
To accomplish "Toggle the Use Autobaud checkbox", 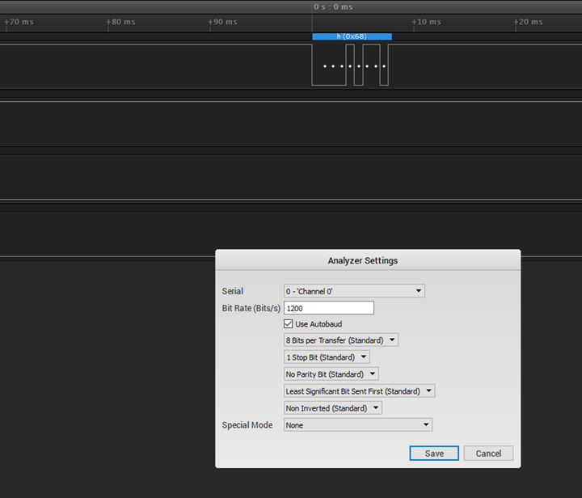I will coord(289,324).
